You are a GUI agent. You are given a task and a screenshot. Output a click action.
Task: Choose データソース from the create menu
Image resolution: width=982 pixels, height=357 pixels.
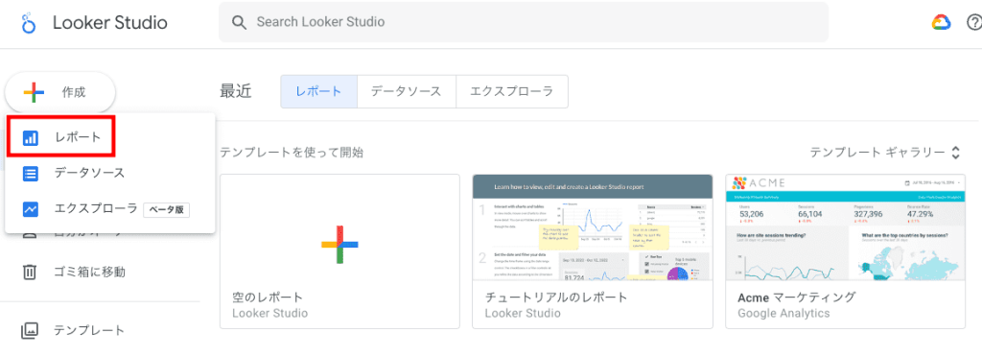tap(110, 174)
